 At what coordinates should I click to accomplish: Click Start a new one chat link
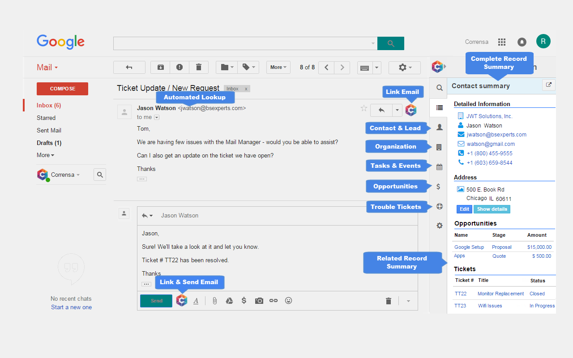[x=71, y=307]
